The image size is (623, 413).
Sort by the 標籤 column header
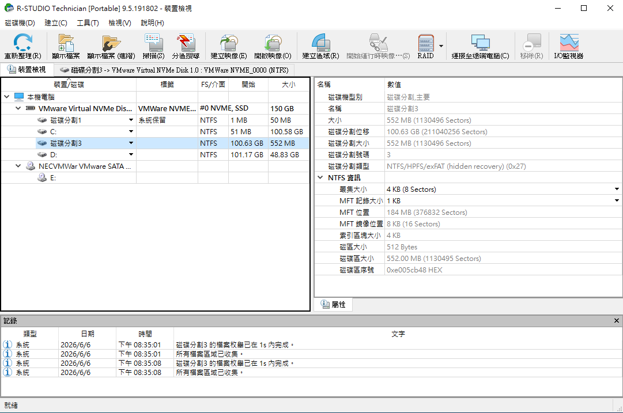167,85
